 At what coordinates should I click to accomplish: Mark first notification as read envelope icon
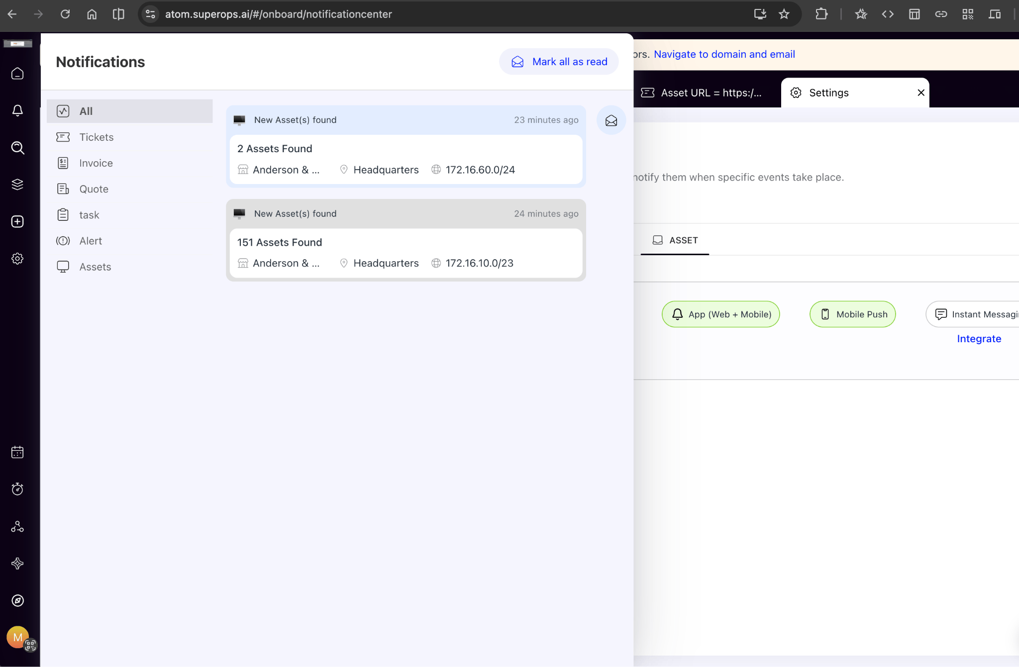(611, 120)
